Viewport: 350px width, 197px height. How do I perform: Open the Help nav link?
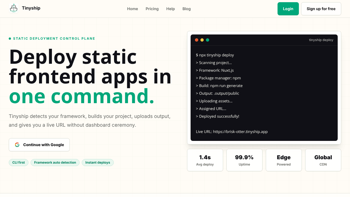coord(171,9)
